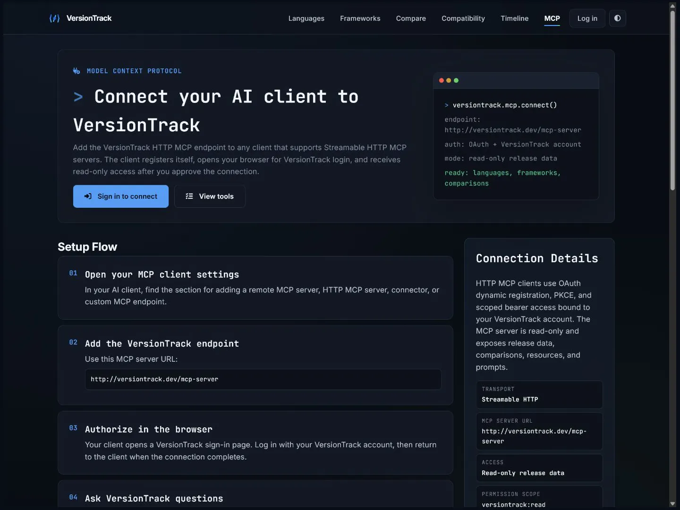Click the Model Context Protocol plug icon

[x=76, y=71]
